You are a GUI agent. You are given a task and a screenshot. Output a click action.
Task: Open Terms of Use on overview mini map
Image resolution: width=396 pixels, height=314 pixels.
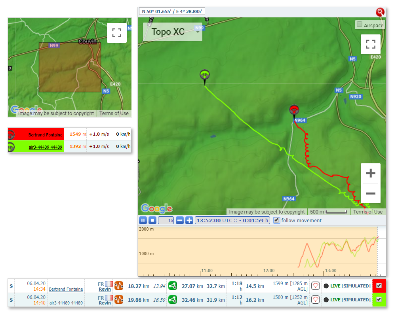pyautogui.click(x=114, y=113)
